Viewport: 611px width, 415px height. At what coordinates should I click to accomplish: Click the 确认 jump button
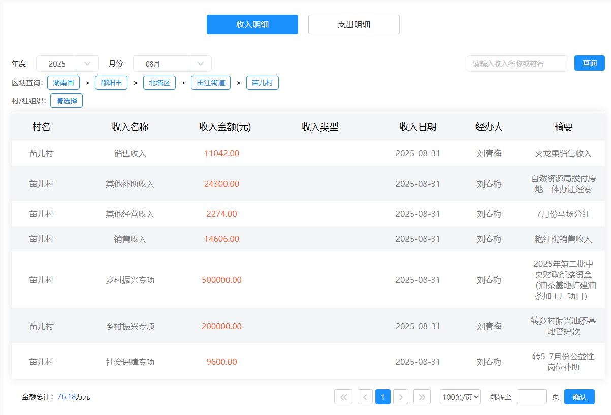579,397
